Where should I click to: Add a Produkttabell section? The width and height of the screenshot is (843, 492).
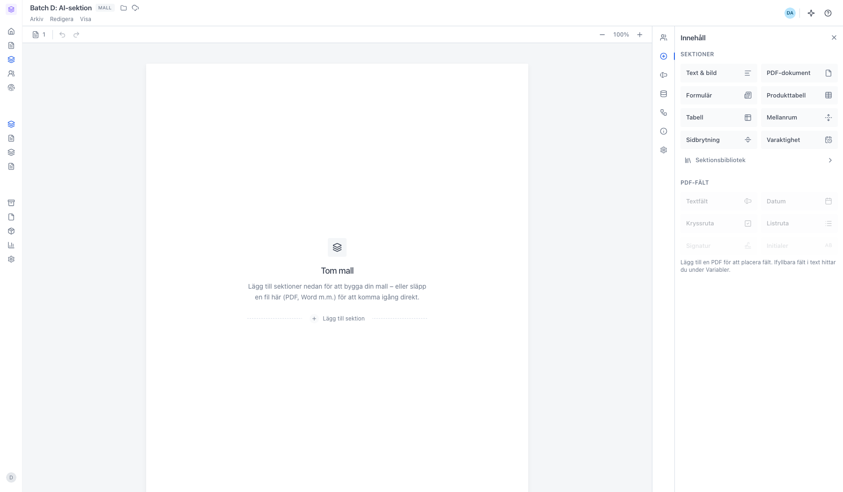pyautogui.click(x=799, y=96)
